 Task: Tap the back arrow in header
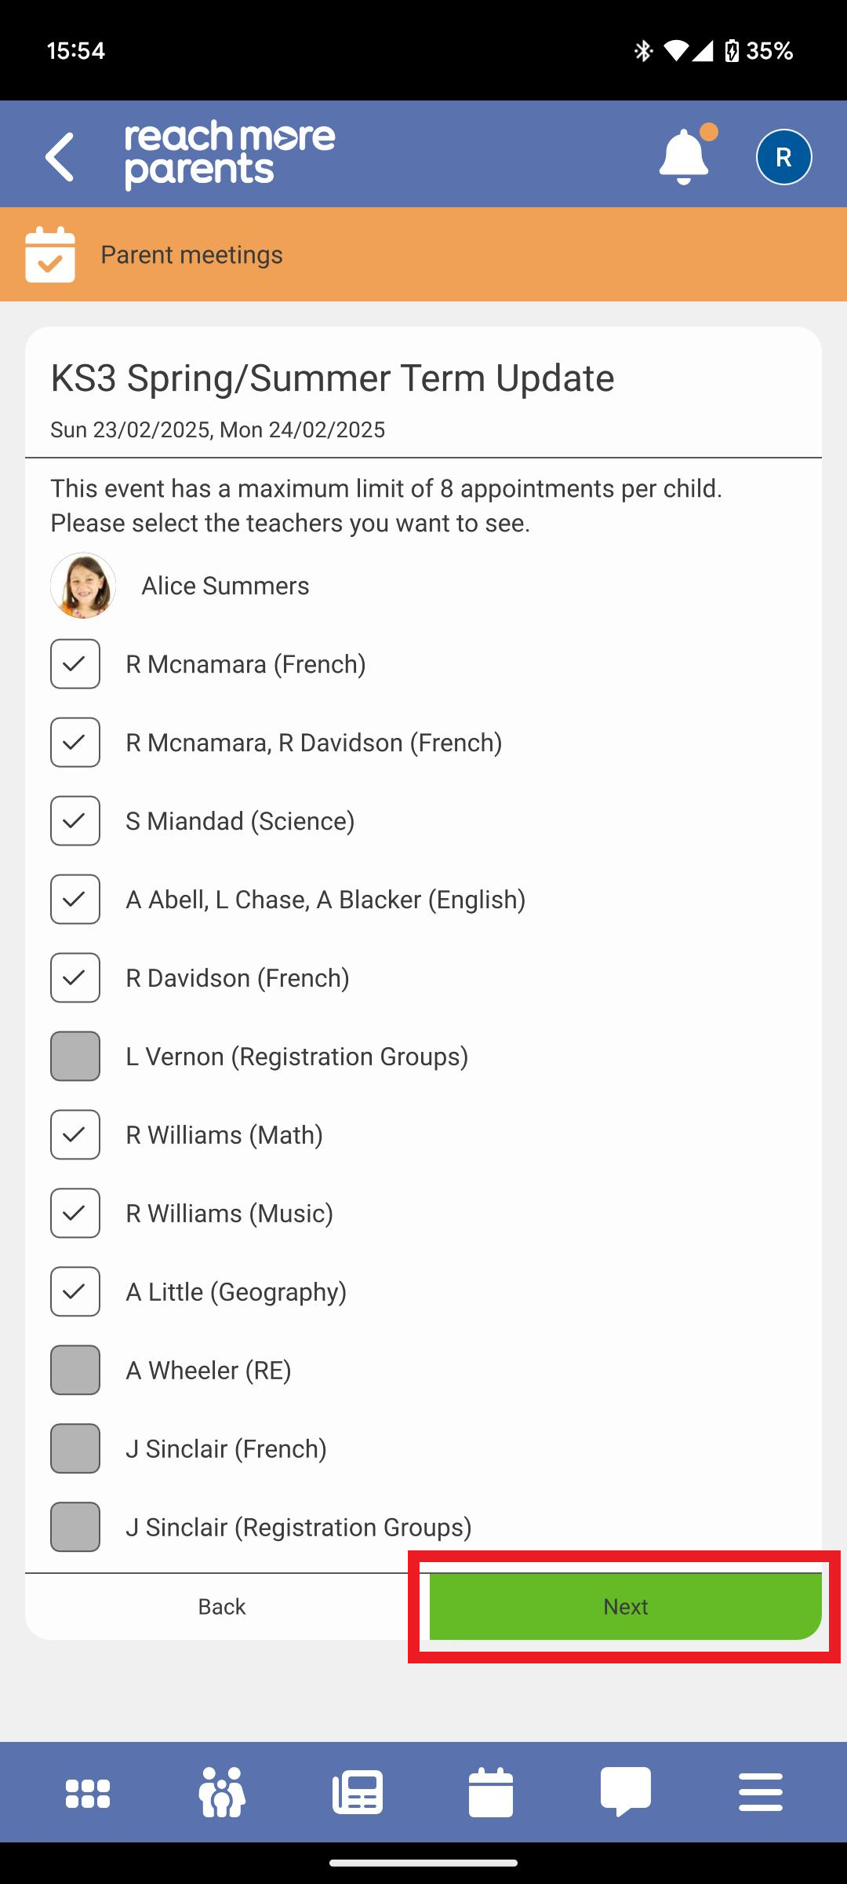pyautogui.click(x=60, y=157)
